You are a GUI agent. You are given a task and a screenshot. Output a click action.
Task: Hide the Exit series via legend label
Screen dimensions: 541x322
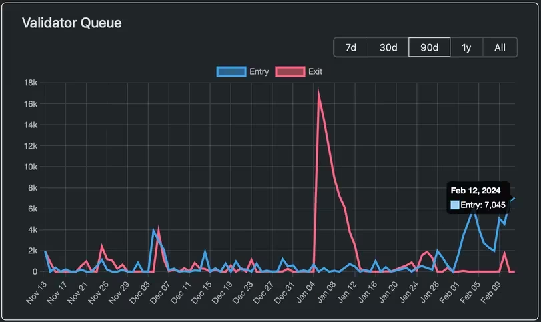[315, 72]
